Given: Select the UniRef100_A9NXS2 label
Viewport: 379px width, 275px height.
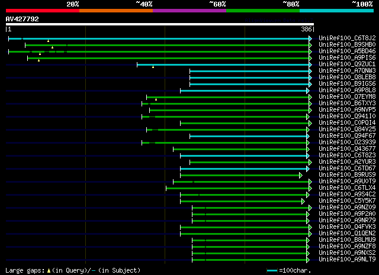Looking at the screenshot, I should [347, 253].
